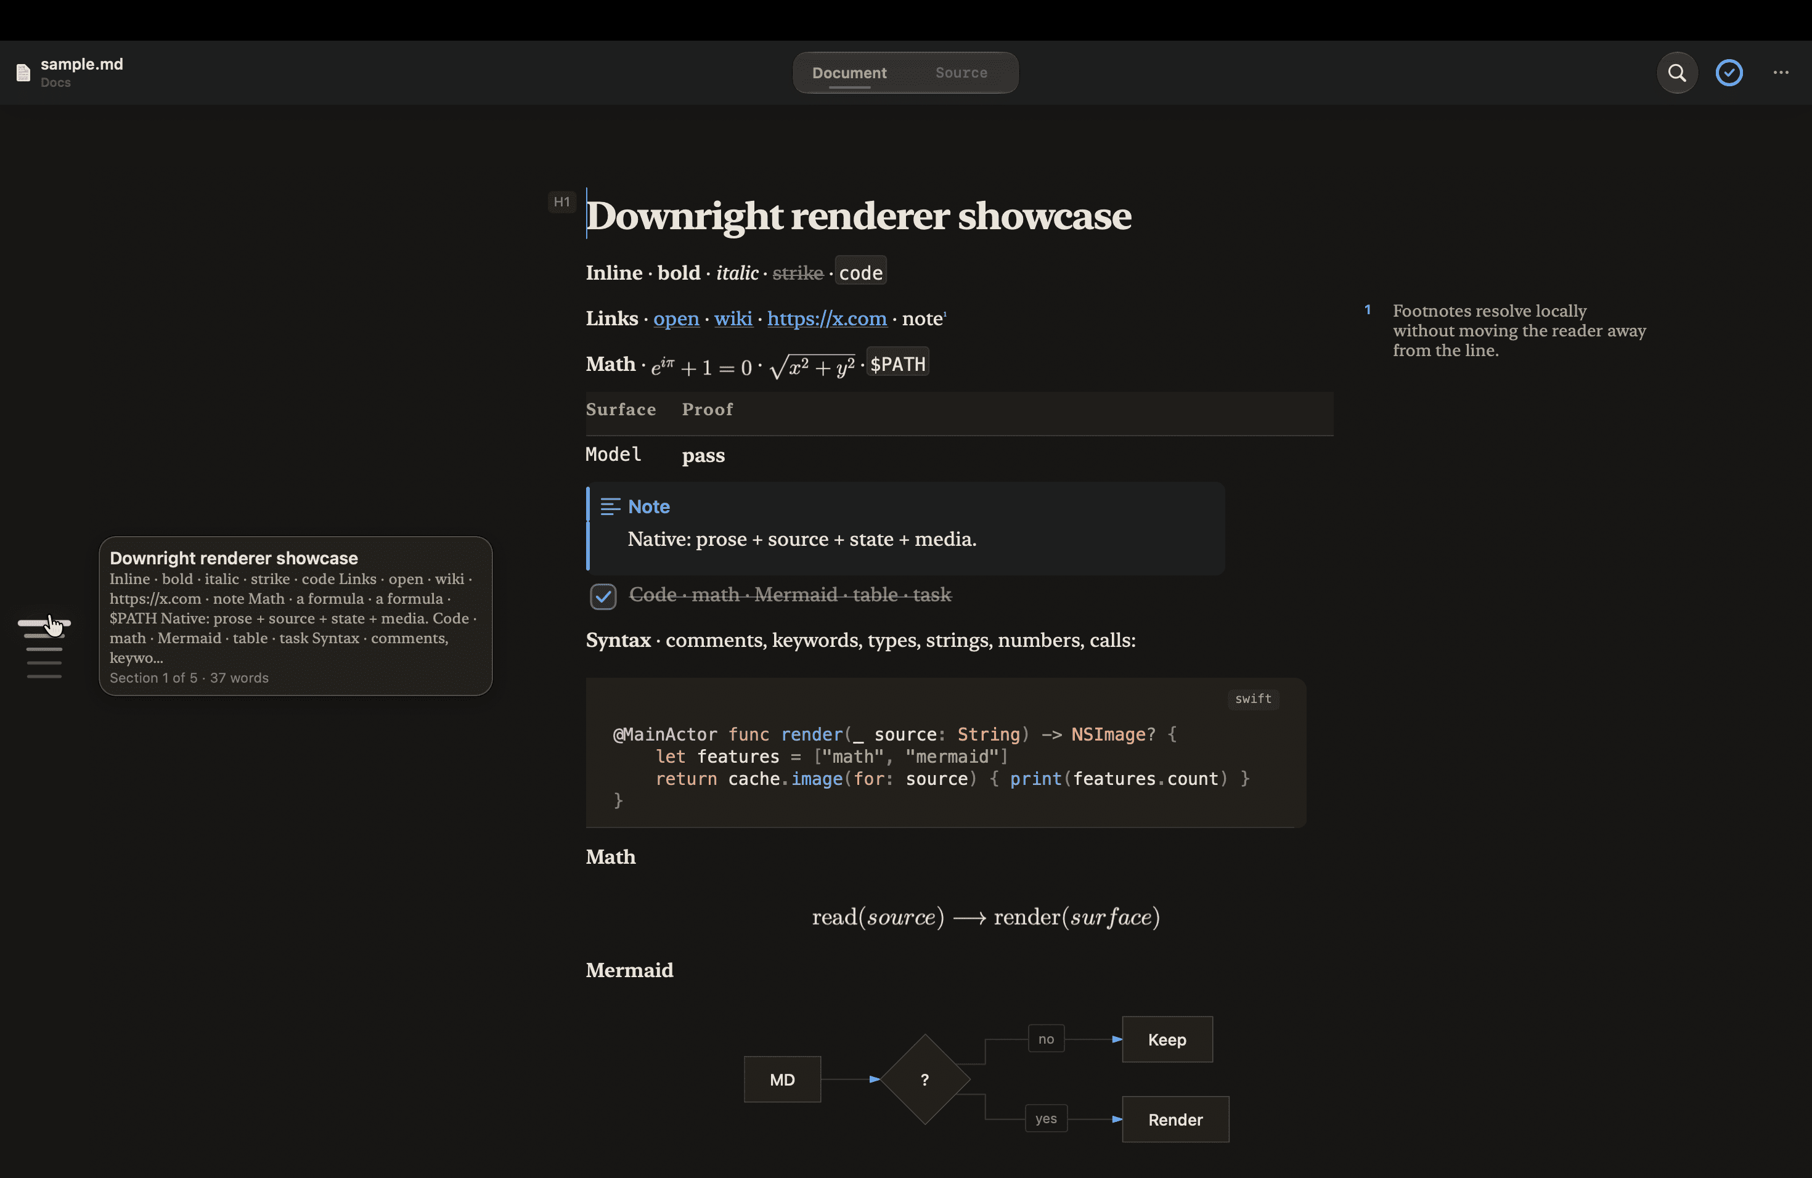Screen dimensions: 1812x1178
Task: Click the footnote number 1 in margin
Action: [1368, 310]
